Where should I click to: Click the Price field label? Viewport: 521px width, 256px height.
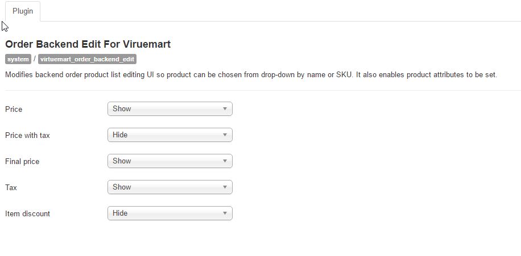pyautogui.click(x=14, y=109)
